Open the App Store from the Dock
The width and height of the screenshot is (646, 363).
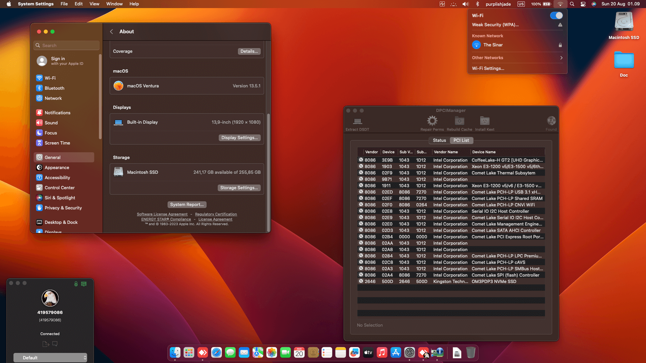(396, 352)
